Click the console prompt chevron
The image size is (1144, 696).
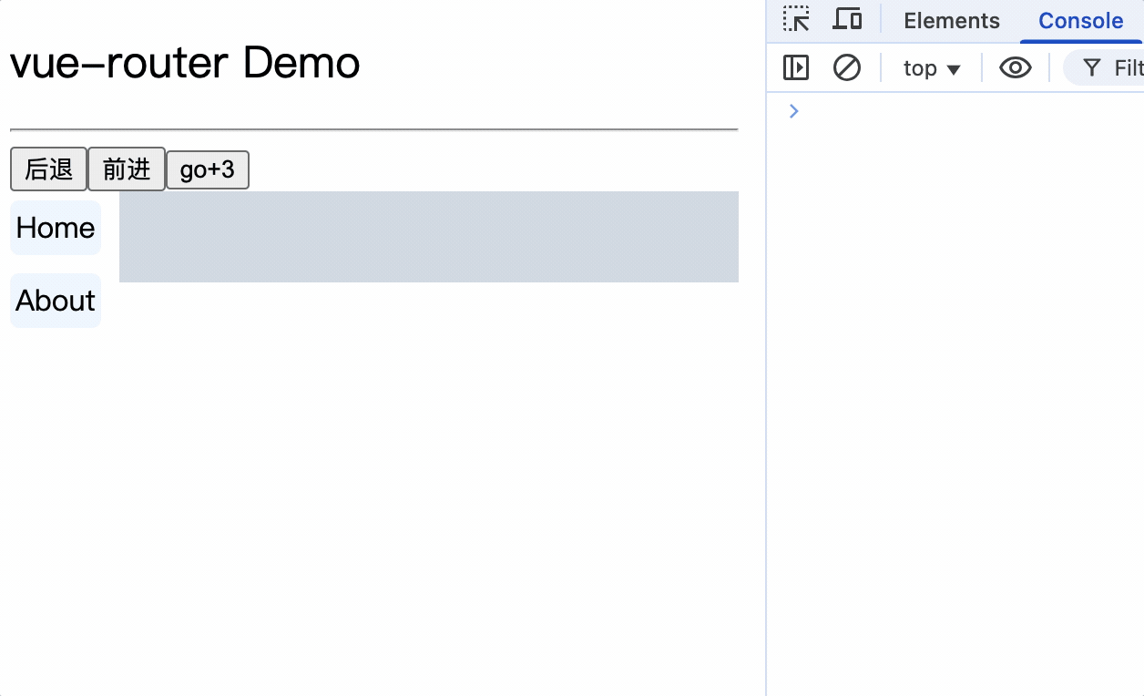click(x=793, y=111)
